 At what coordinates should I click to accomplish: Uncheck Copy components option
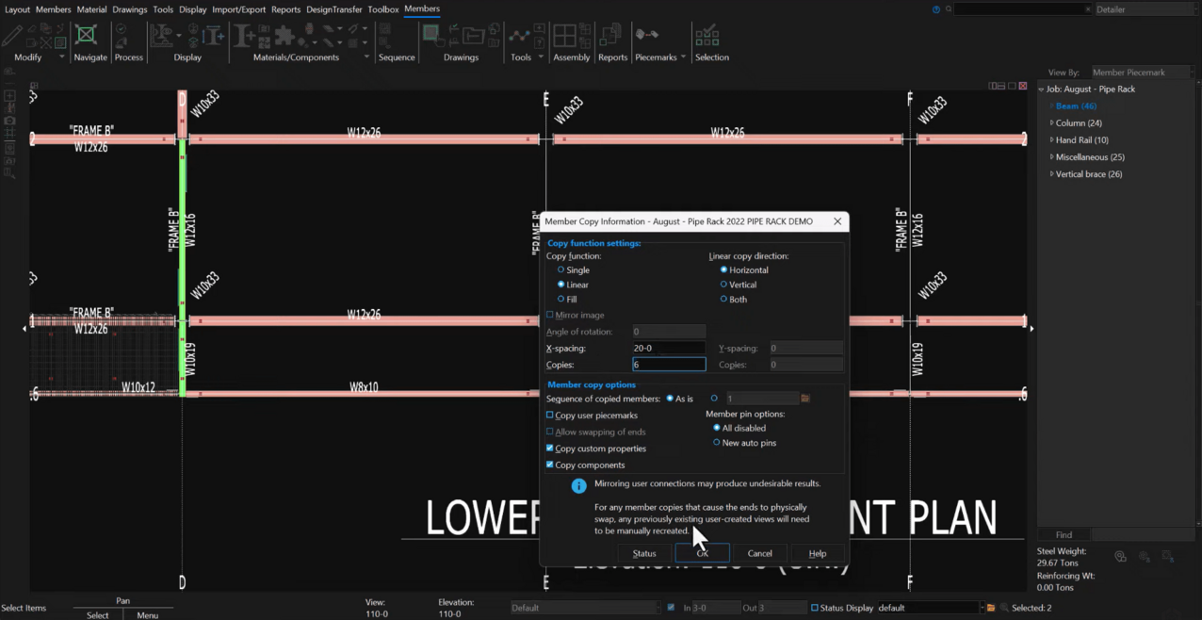(550, 465)
